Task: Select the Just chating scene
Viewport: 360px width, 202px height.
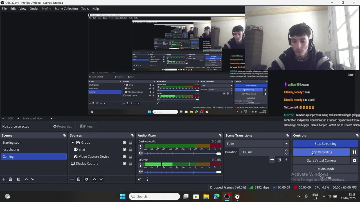Action: (x=33, y=150)
